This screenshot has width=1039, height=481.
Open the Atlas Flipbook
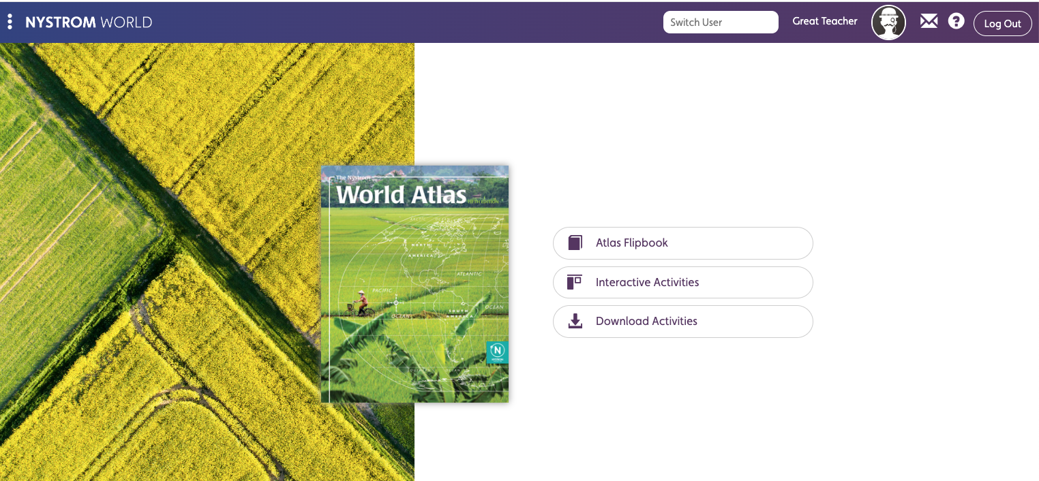(682, 243)
